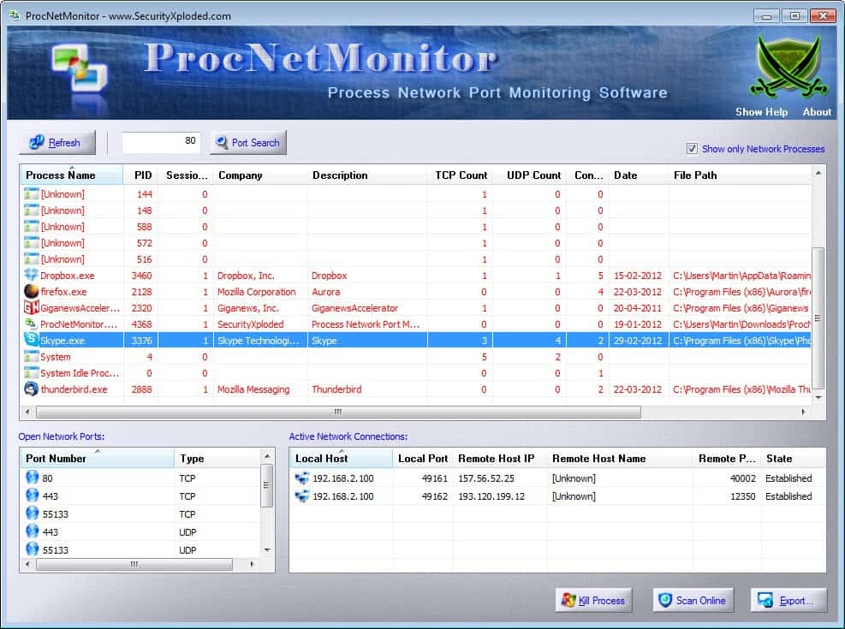Screen dimensions: 845x629
Task: Click the globe icon beside port 80
Action: click(31, 478)
